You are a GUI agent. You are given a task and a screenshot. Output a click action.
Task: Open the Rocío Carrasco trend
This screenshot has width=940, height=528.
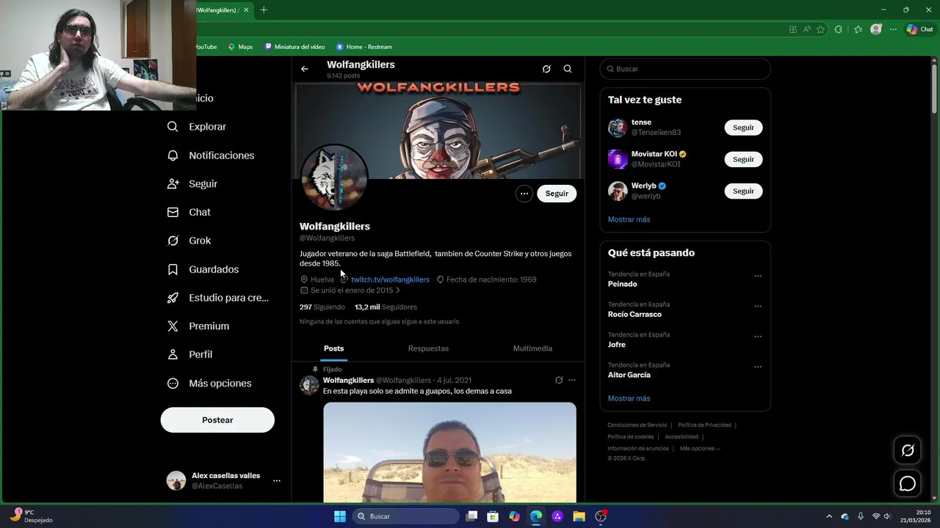634,315
